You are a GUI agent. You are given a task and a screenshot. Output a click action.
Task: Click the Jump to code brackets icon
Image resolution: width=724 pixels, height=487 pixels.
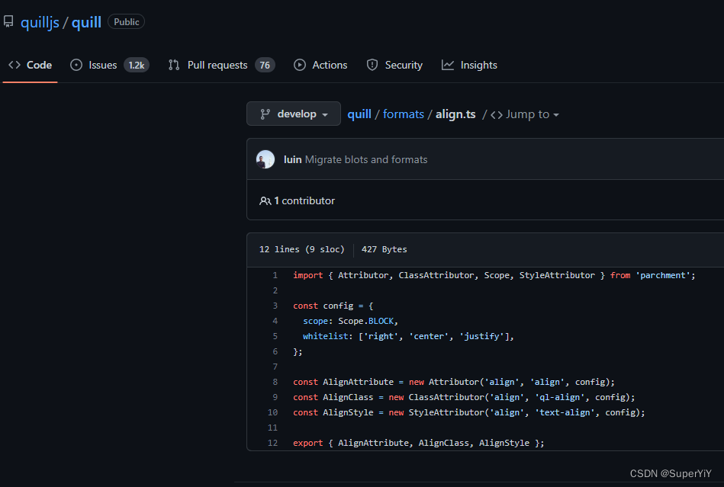point(497,114)
